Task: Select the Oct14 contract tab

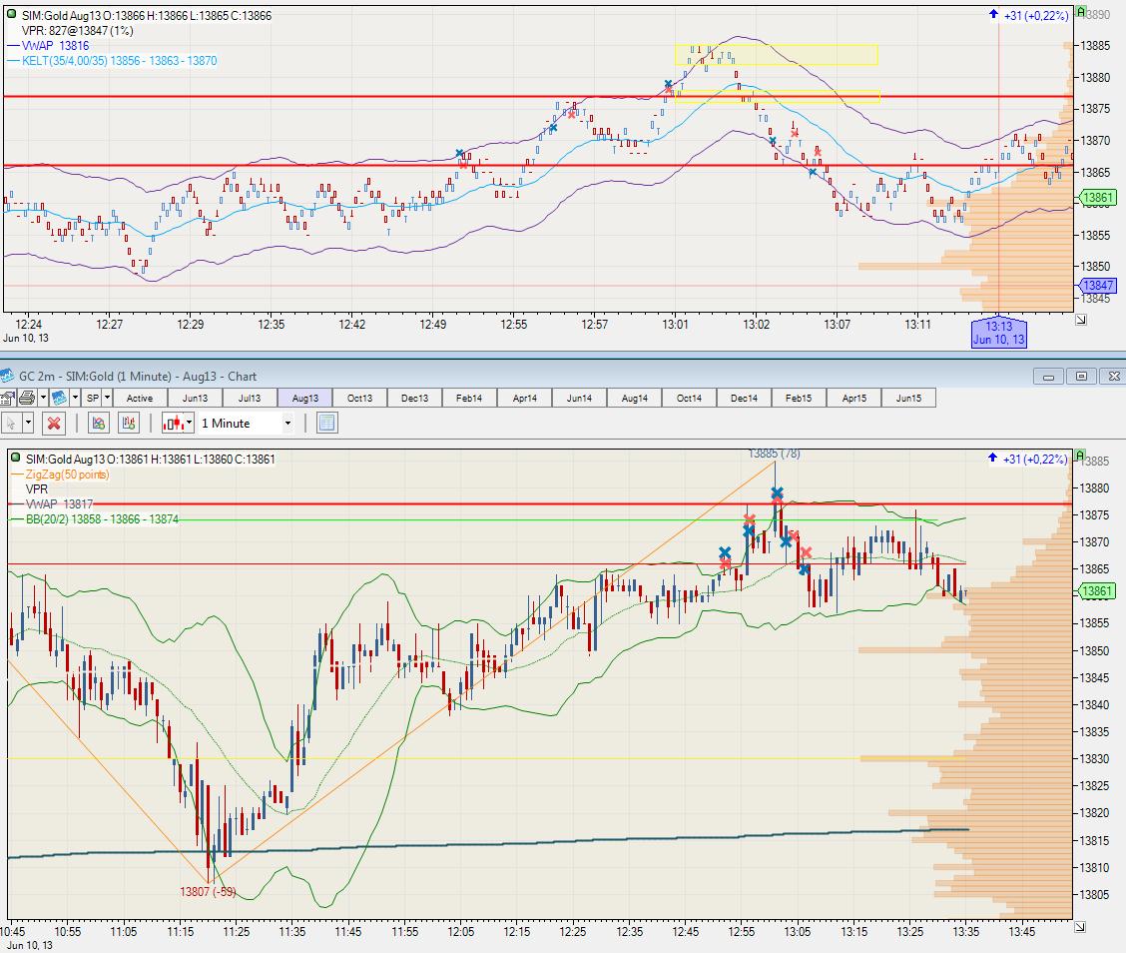Action: tap(689, 399)
